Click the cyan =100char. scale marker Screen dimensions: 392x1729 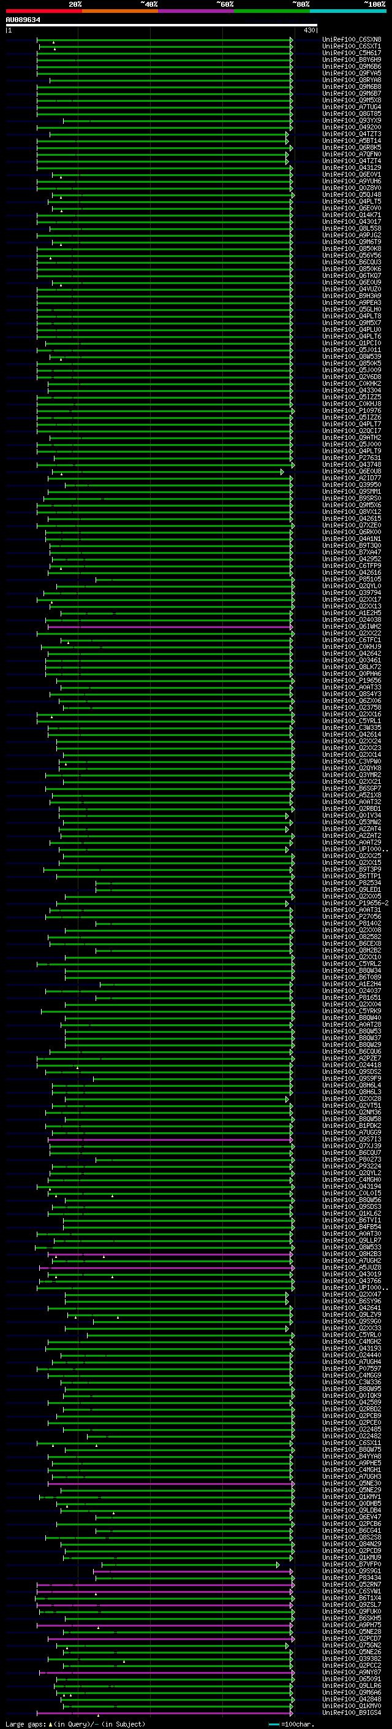274,1723
